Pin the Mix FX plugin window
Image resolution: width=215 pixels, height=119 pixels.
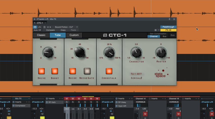pyautogui.click(x=169, y=19)
